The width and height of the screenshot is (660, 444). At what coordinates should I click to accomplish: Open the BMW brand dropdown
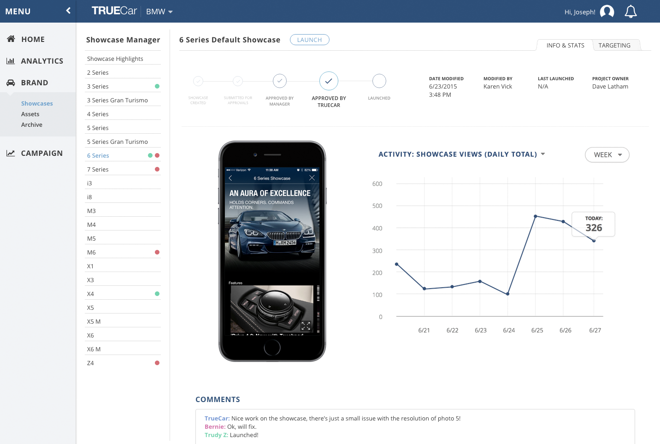(159, 12)
